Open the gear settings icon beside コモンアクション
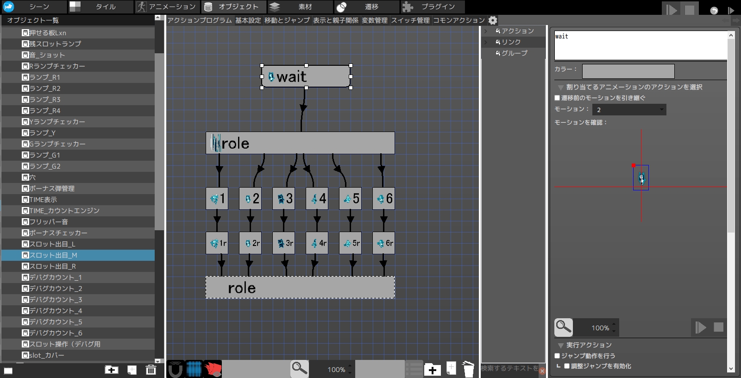The width and height of the screenshot is (741, 378). (493, 20)
